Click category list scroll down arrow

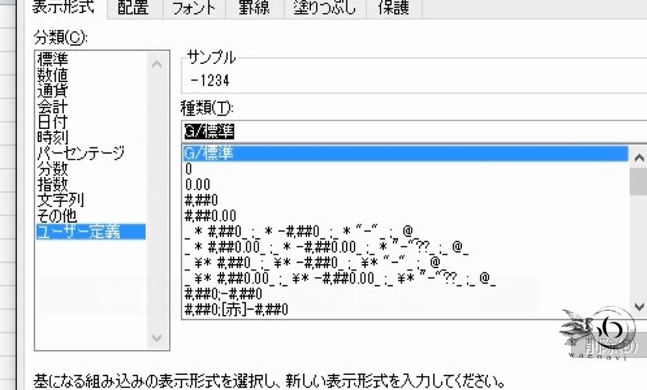pyautogui.click(x=157, y=338)
